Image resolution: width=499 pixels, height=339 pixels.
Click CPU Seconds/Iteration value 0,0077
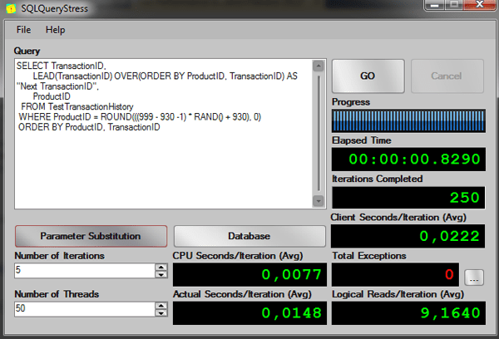[x=291, y=274]
